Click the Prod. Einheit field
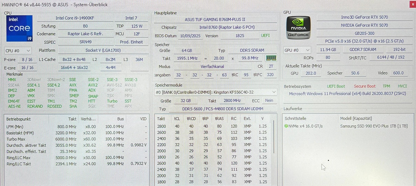416x186 pixels. (131, 42)
